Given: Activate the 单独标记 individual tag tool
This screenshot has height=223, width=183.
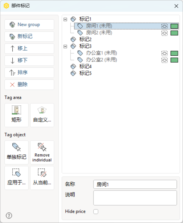Looking at the screenshot, I should coord(17,152).
